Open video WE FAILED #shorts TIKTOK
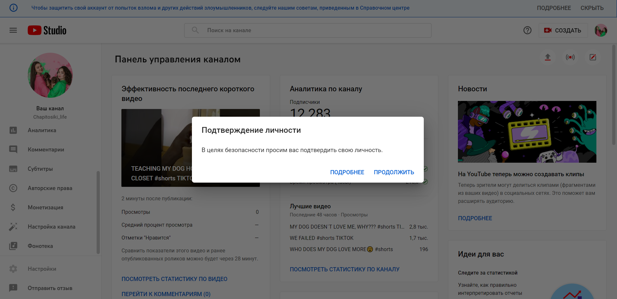This screenshot has height=299, width=617. pyautogui.click(x=322, y=238)
